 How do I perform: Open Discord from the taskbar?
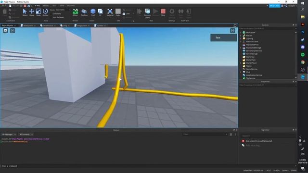[x=303, y=47]
